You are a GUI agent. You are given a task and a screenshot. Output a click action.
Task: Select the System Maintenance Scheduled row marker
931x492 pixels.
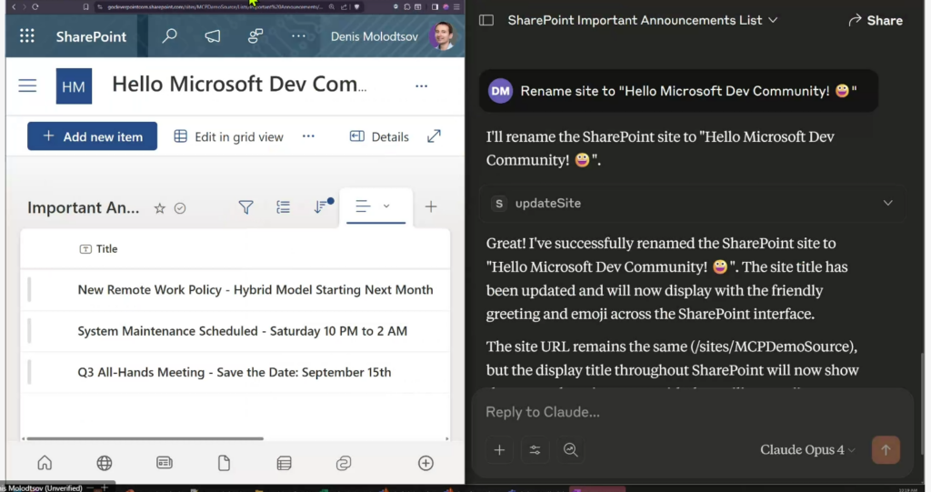click(29, 331)
